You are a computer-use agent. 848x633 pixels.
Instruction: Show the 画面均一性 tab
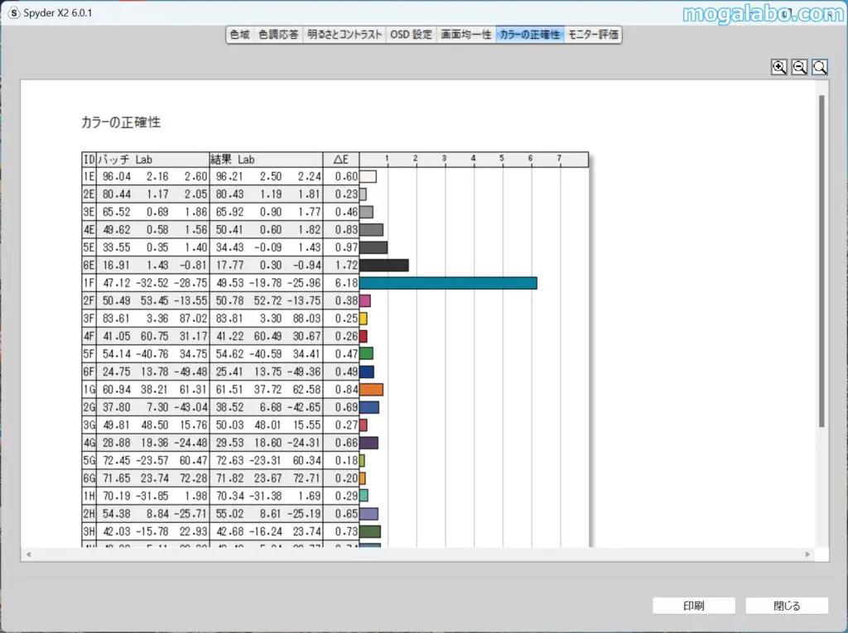point(465,35)
